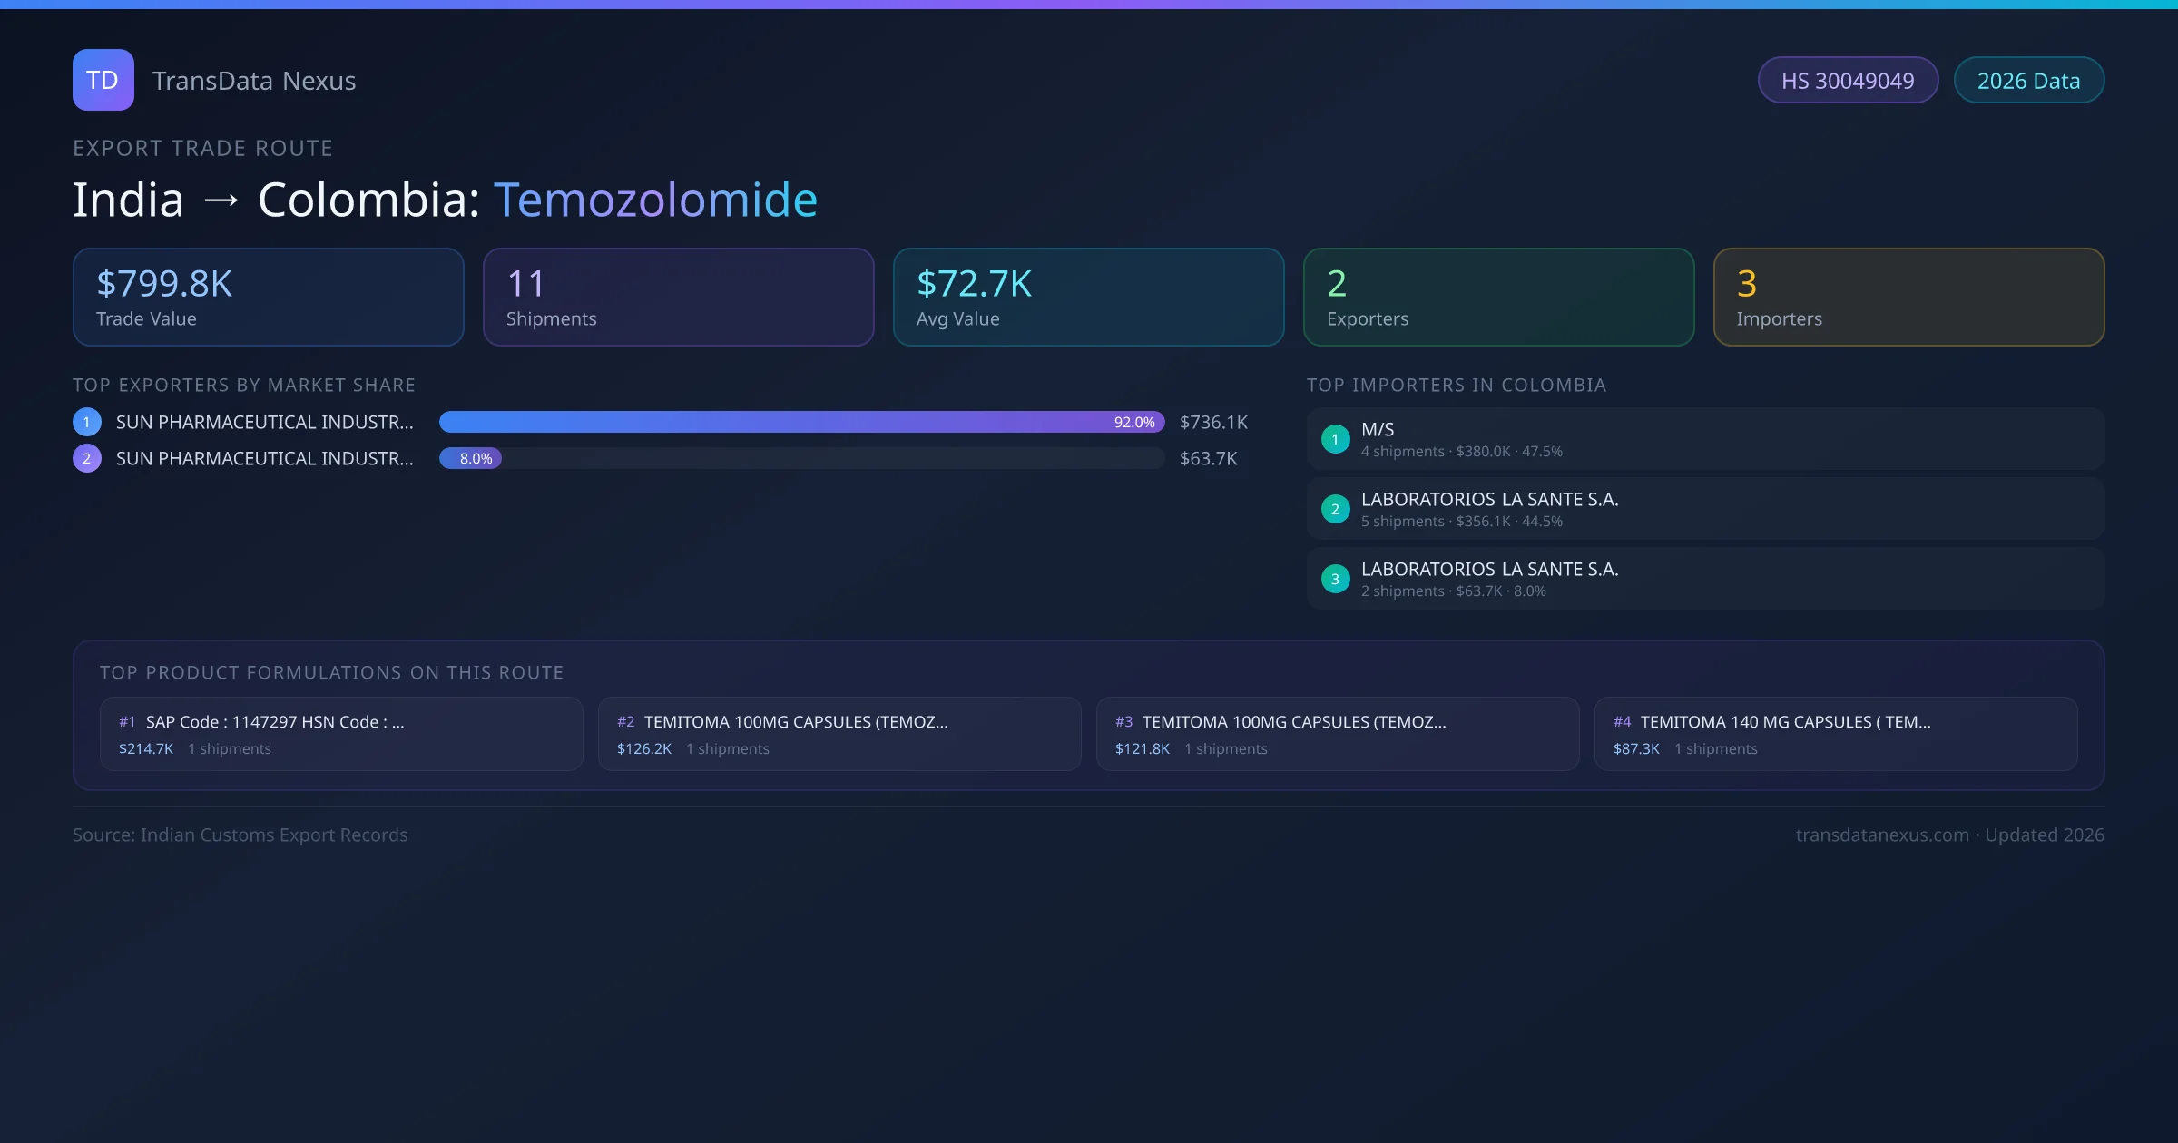The height and width of the screenshot is (1143, 2178).
Task: Expand the truncated SUN PHARMACEUTICAL INDUSTR... name
Action: [264, 421]
